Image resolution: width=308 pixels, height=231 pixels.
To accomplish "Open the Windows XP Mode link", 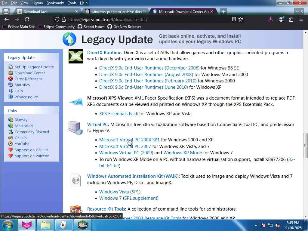I will (x=183, y=152).
